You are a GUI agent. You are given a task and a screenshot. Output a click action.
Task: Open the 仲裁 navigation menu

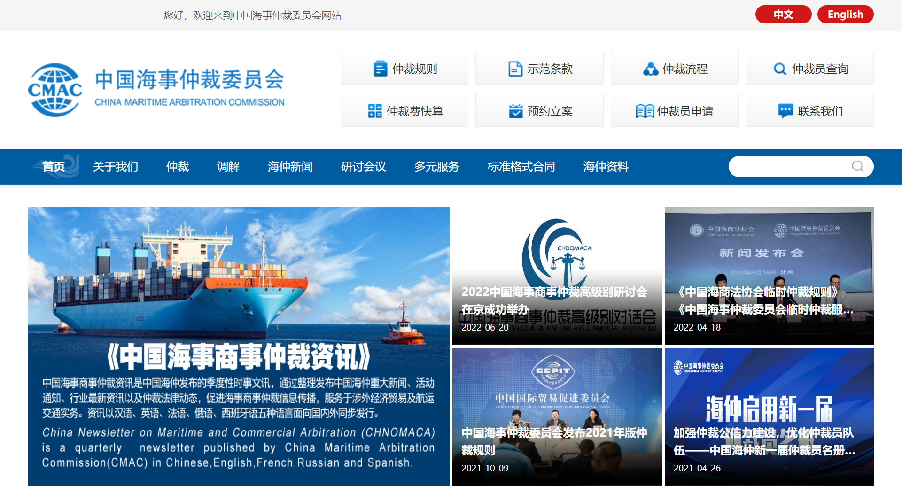[178, 167]
